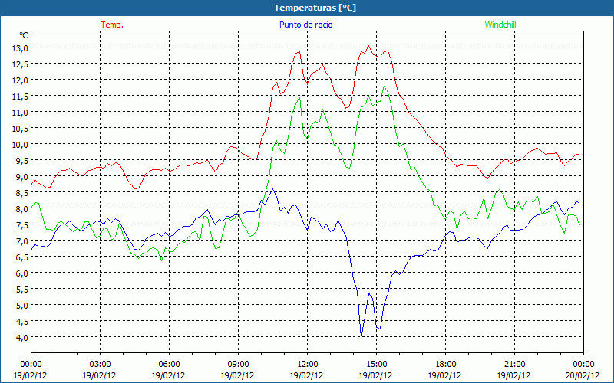
Task: Click the green windchill peak near 15:00
Action: coord(385,87)
